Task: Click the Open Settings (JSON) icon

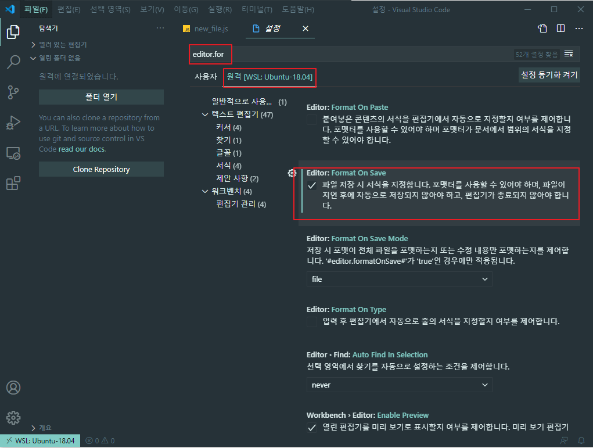Action: [542, 28]
